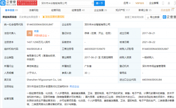
Task: Open the 知识产权 117 tab
Action: pyautogui.click(x=123, y=10)
